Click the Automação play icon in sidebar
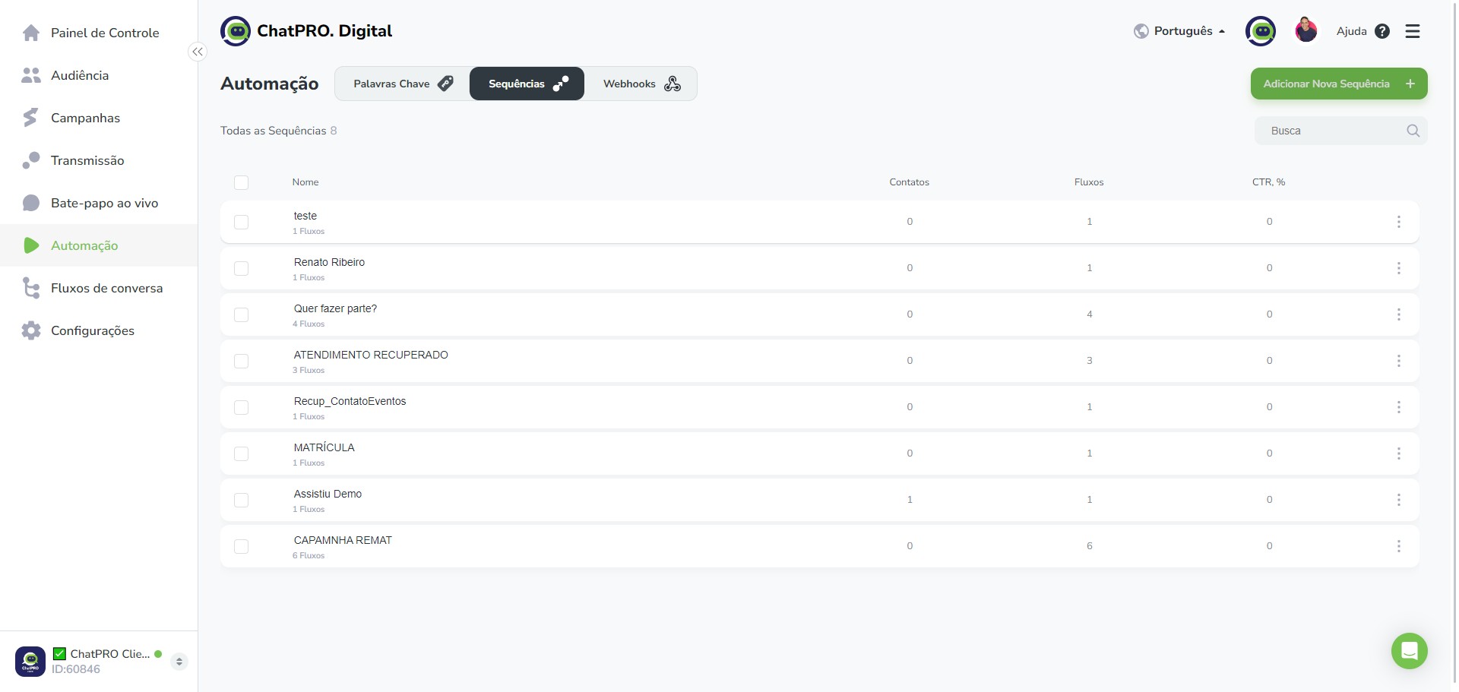 click(x=31, y=245)
